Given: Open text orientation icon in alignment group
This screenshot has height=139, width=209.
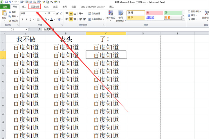Looking at the screenshot, I should point(80,13).
